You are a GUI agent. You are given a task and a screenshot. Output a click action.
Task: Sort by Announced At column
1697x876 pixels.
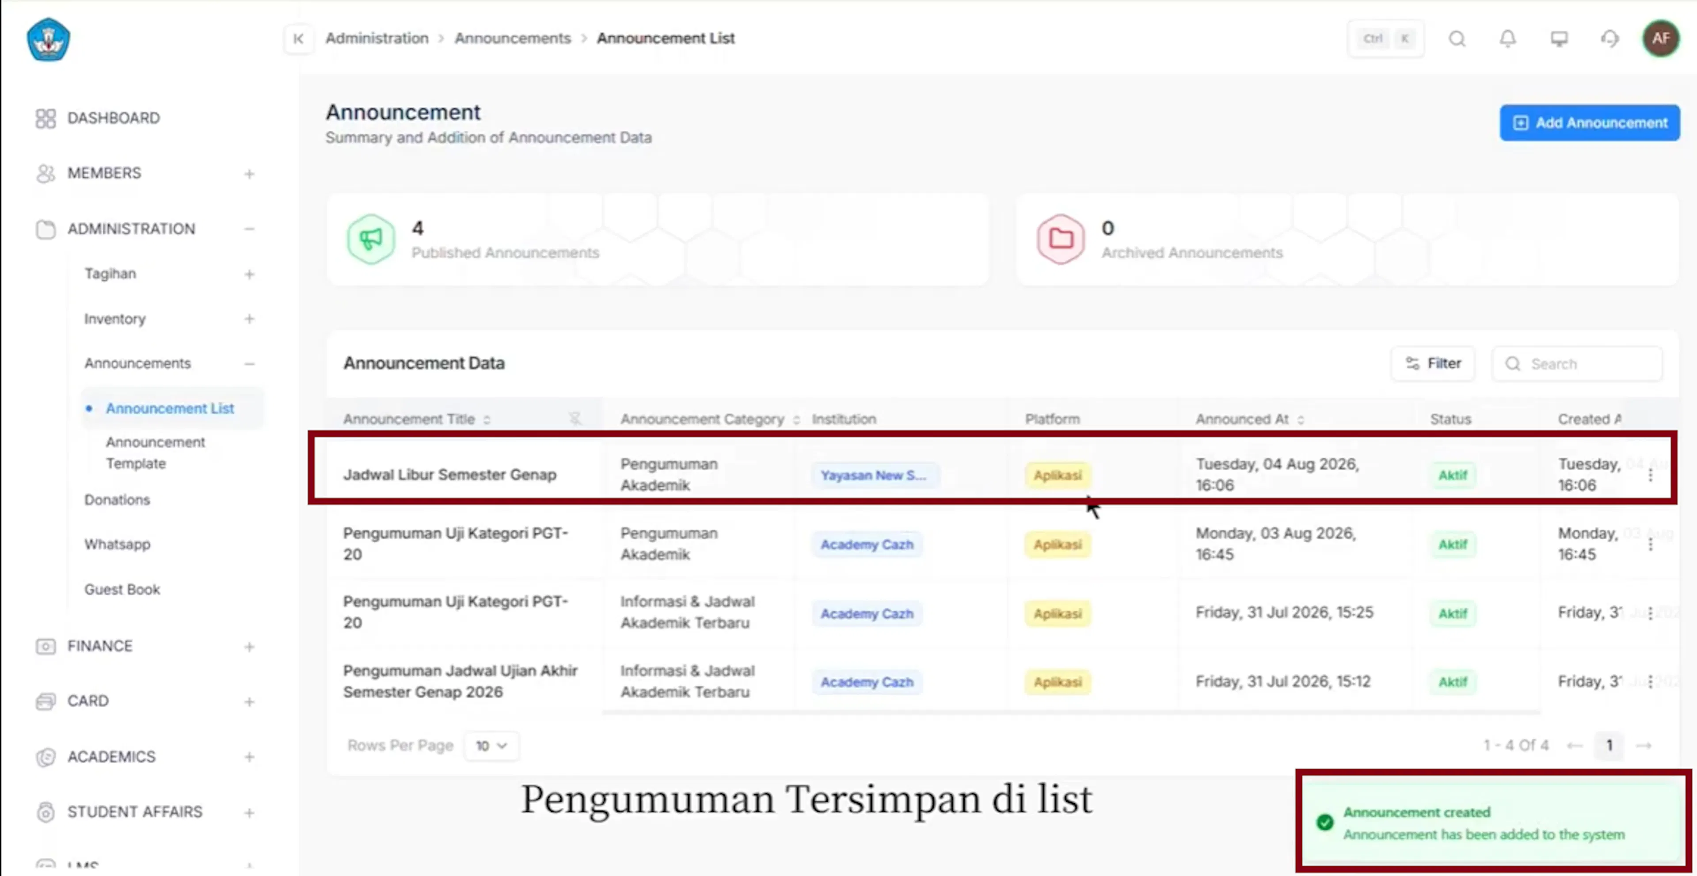coord(1301,419)
